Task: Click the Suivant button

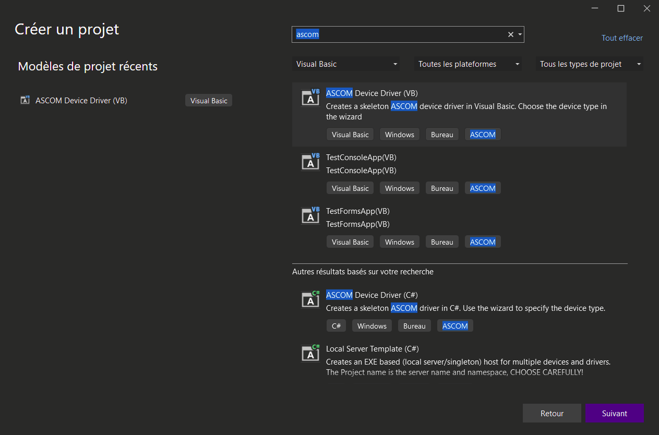Action: coord(614,413)
